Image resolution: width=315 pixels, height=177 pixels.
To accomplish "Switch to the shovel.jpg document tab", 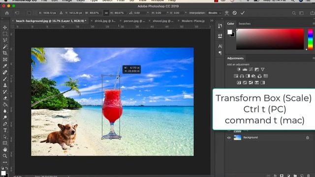I will 163,21.
